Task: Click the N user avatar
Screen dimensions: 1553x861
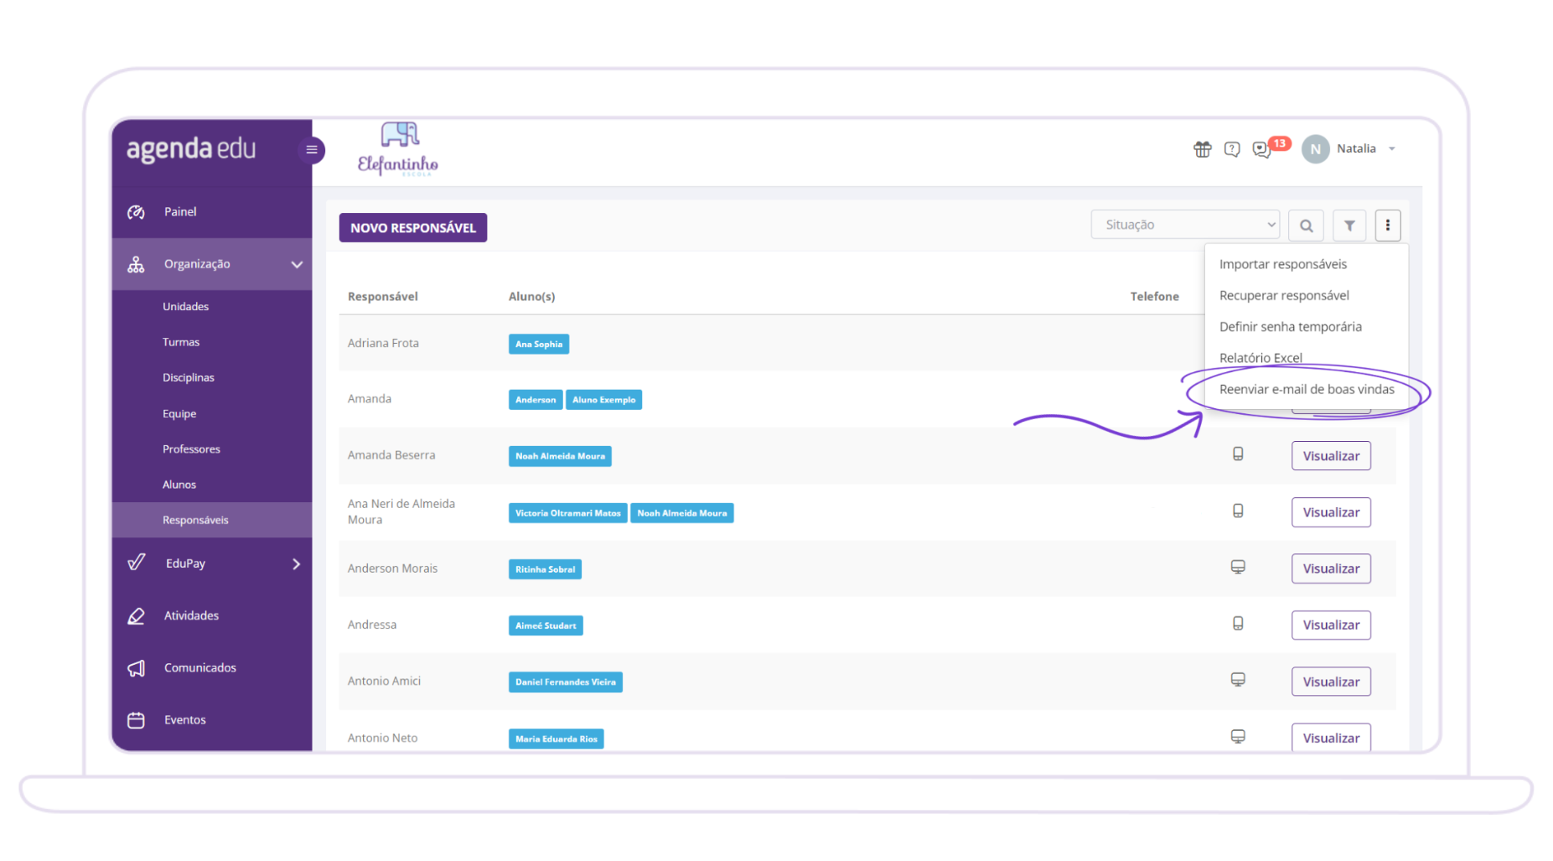Action: pos(1315,149)
